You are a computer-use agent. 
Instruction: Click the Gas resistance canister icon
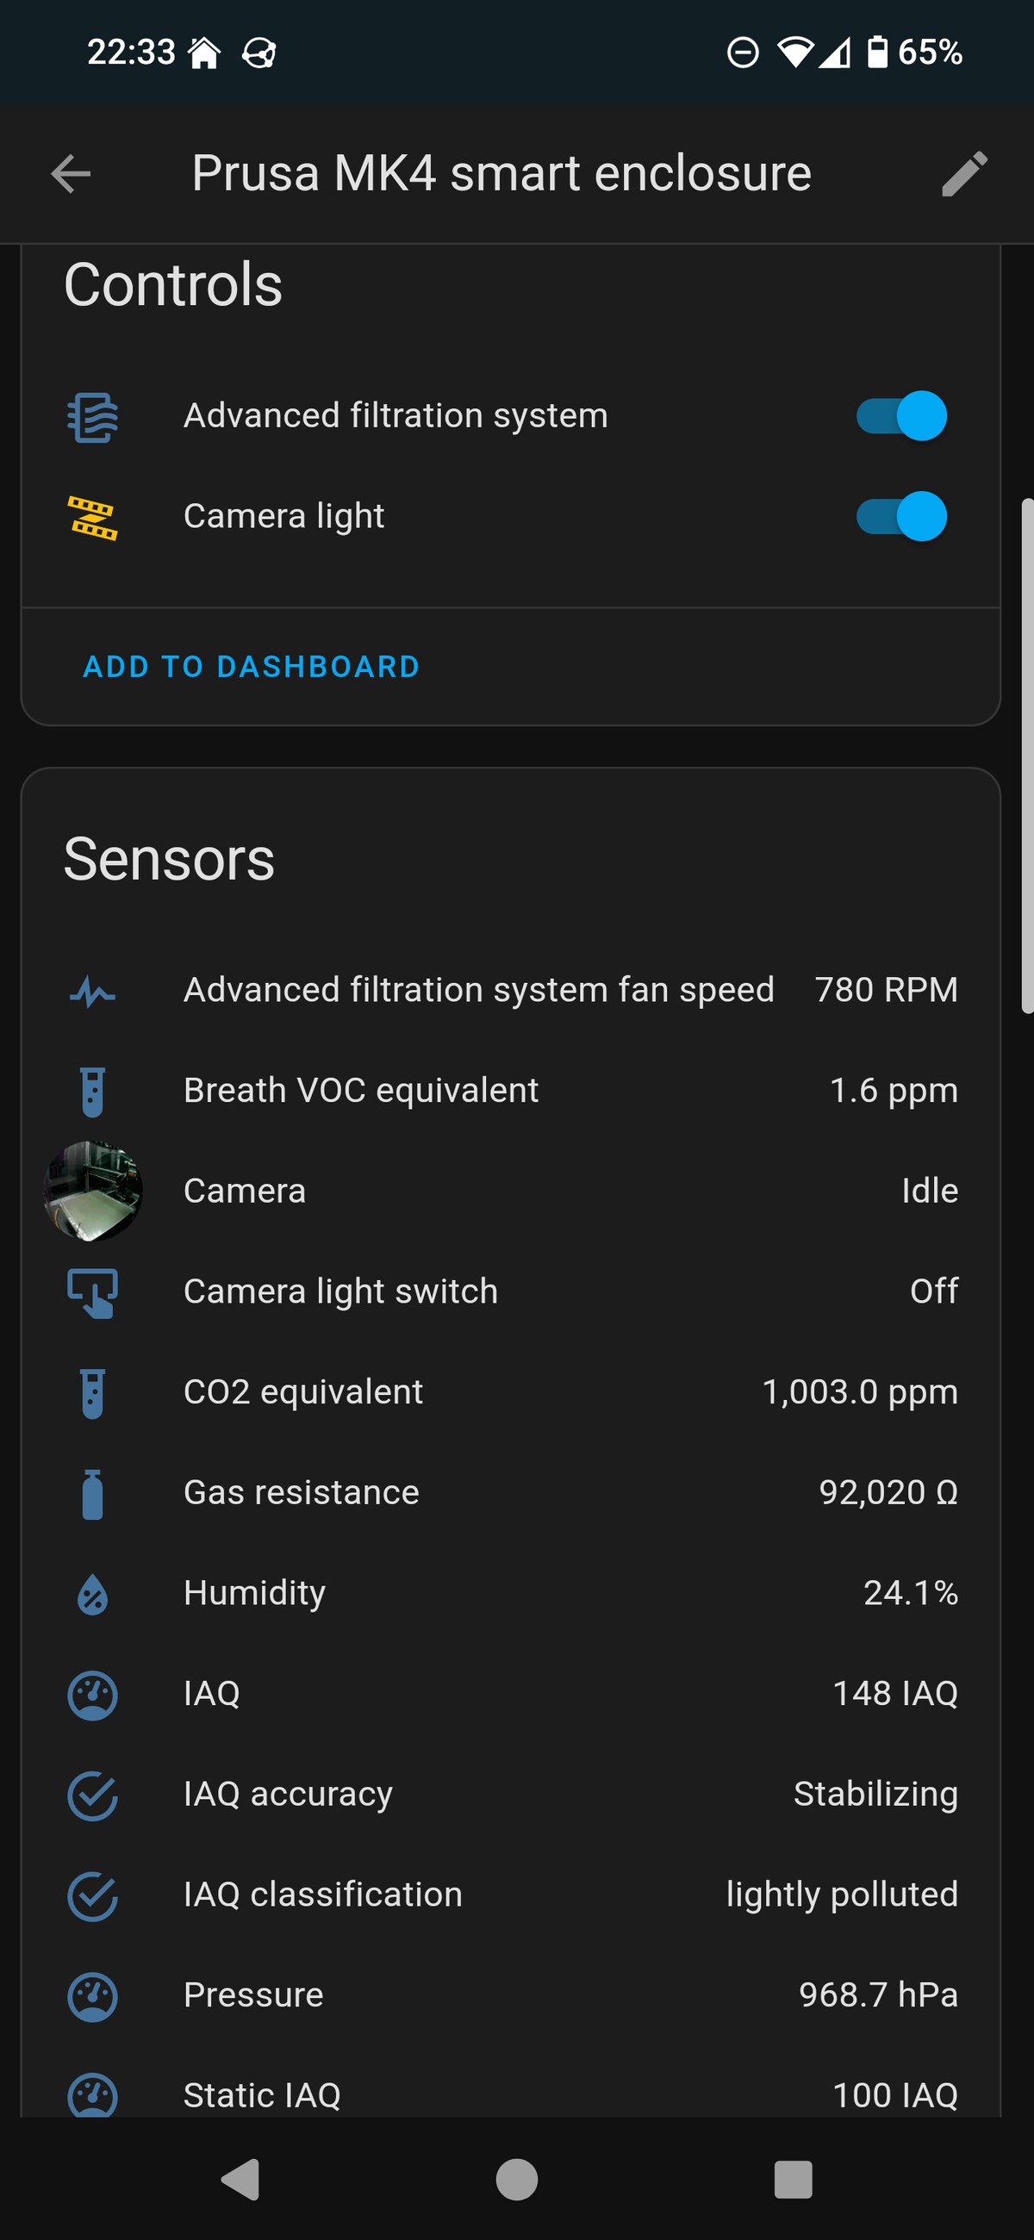[91, 1491]
